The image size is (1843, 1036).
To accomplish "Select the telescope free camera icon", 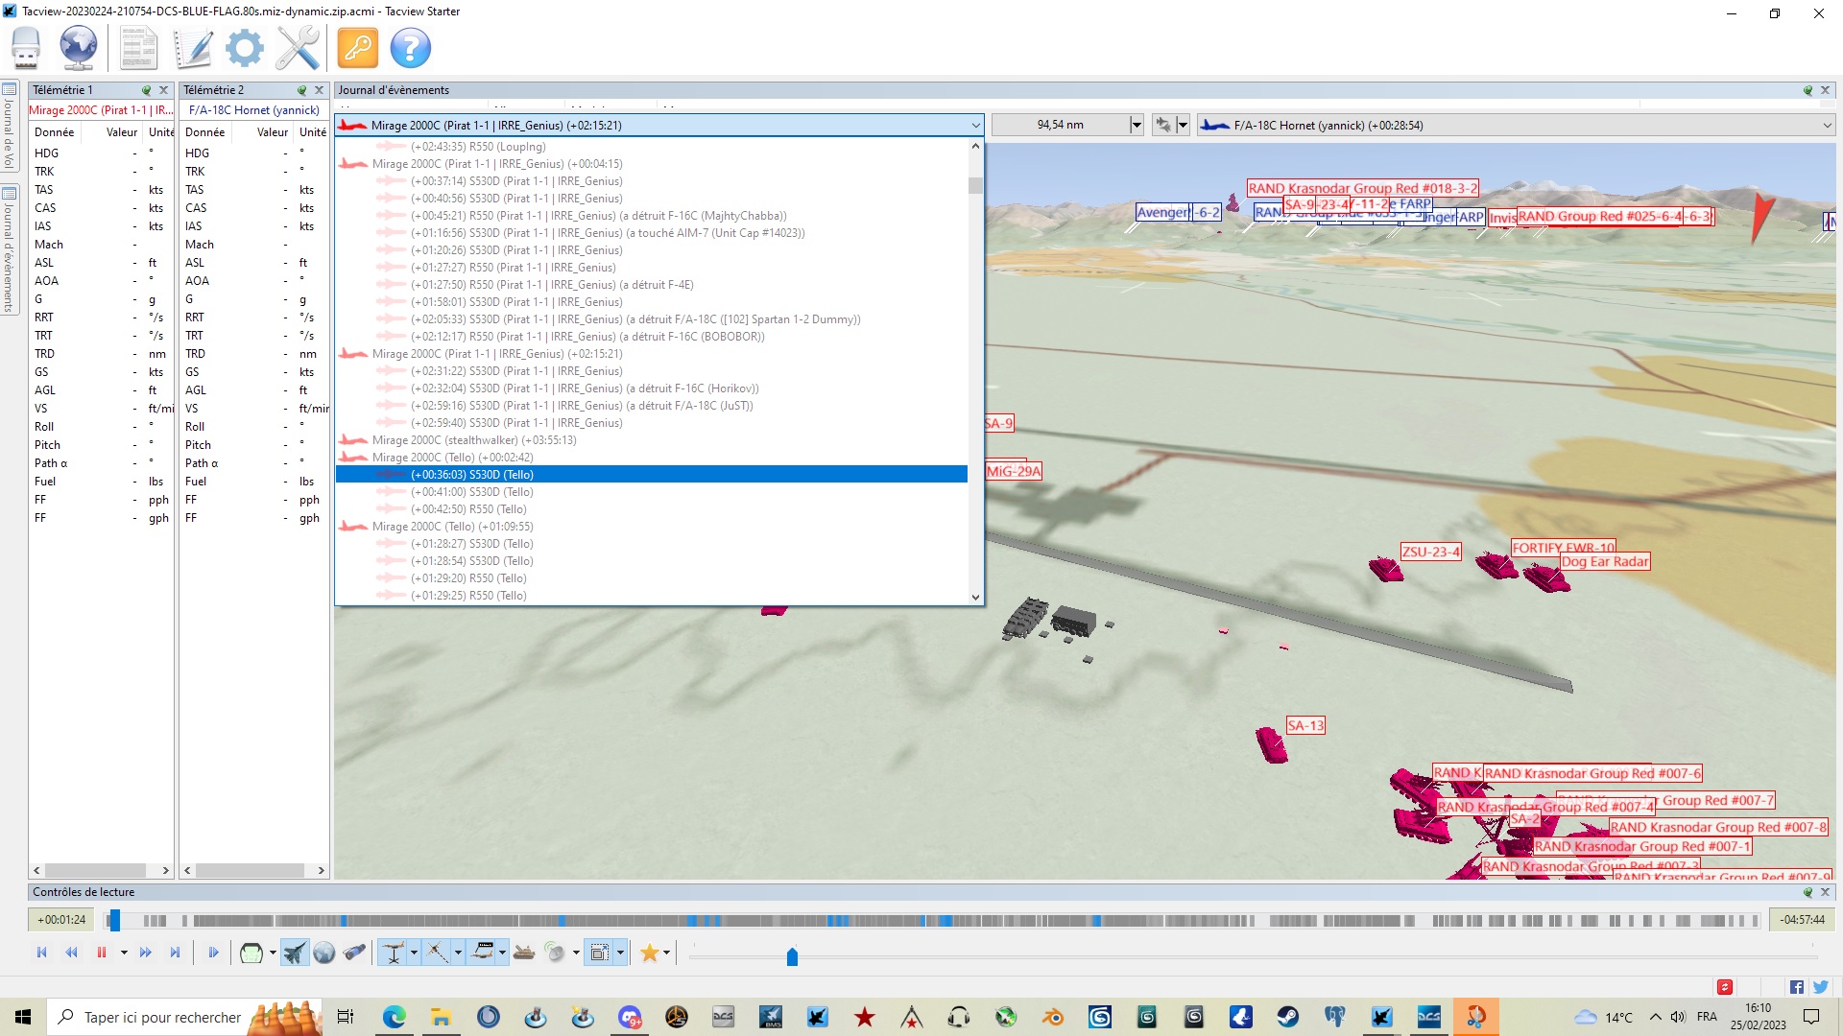I will (x=354, y=953).
